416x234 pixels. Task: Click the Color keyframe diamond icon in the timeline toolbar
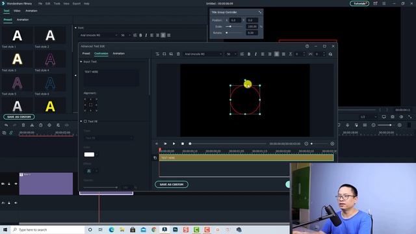coord(49,125)
